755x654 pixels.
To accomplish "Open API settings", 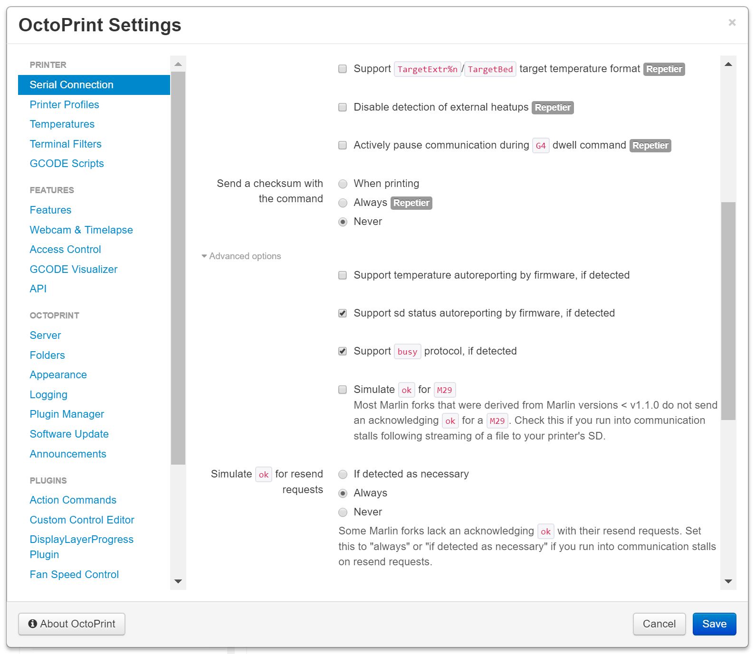I will [38, 289].
